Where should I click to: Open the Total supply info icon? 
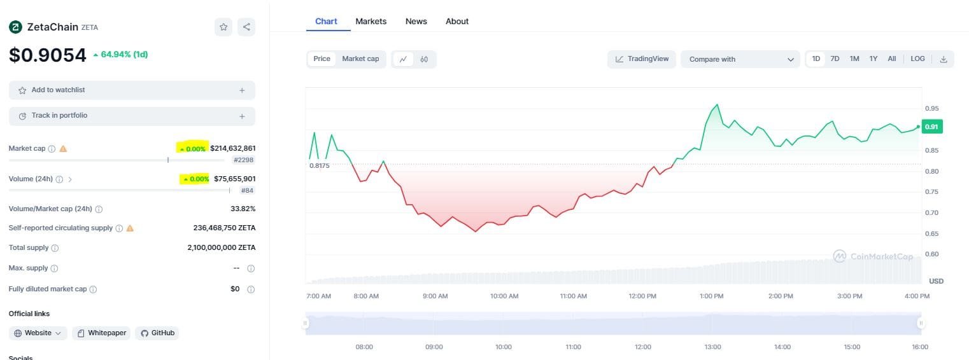coord(55,248)
